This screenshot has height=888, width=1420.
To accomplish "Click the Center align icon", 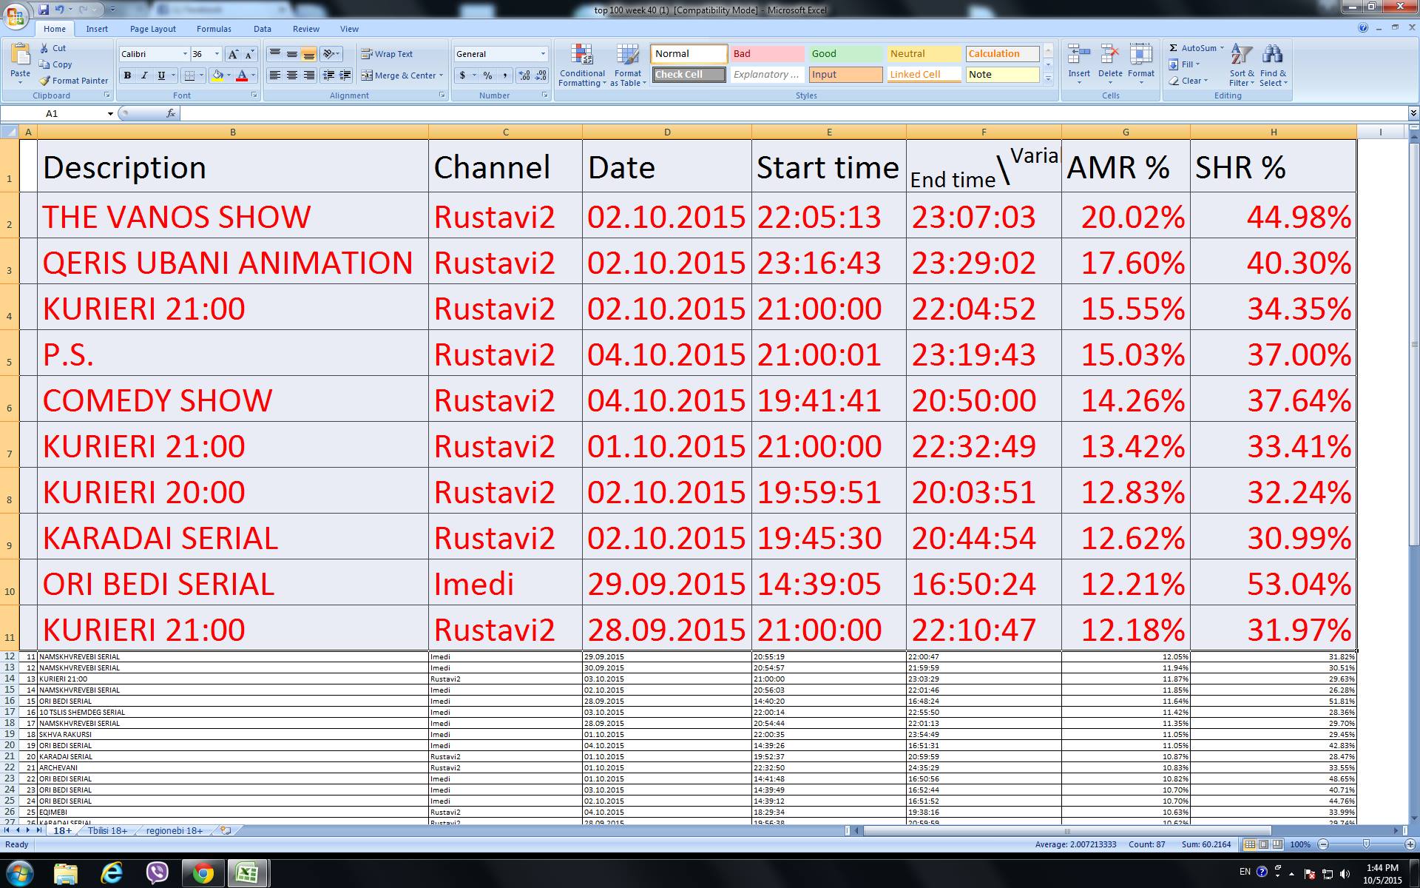I will pyautogui.click(x=292, y=75).
